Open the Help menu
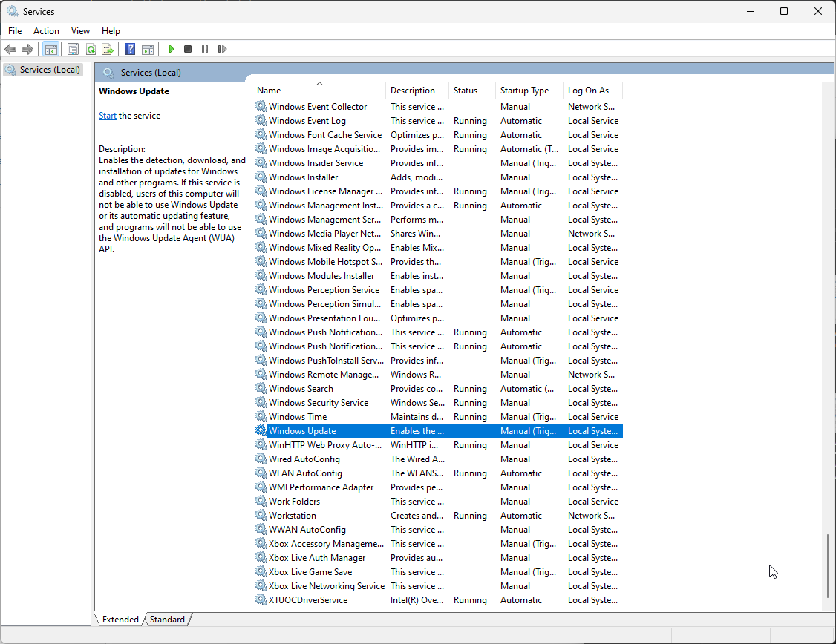 111,31
